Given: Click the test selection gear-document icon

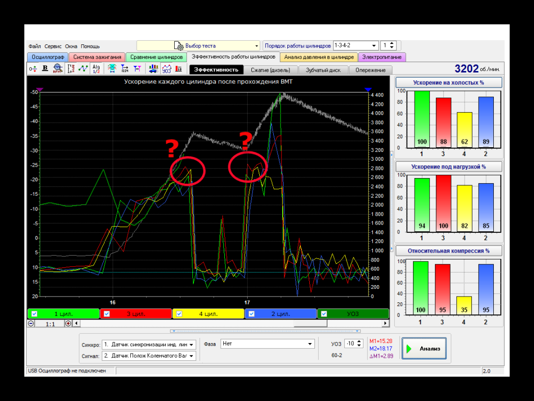Looking at the screenshot, I should (x=178, y=46).
